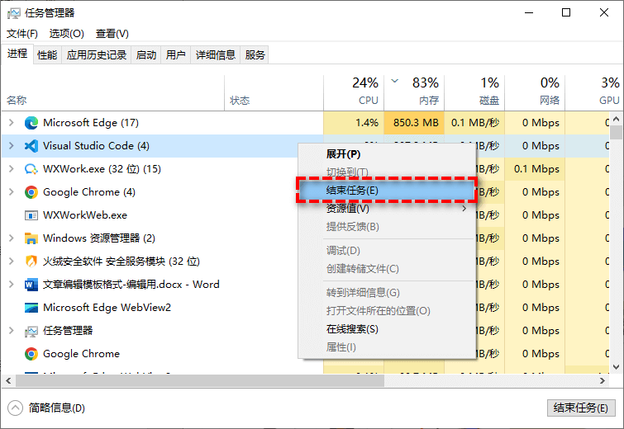
Task: Expand the 任务管理器 process group
Action: tap(11, 330)
